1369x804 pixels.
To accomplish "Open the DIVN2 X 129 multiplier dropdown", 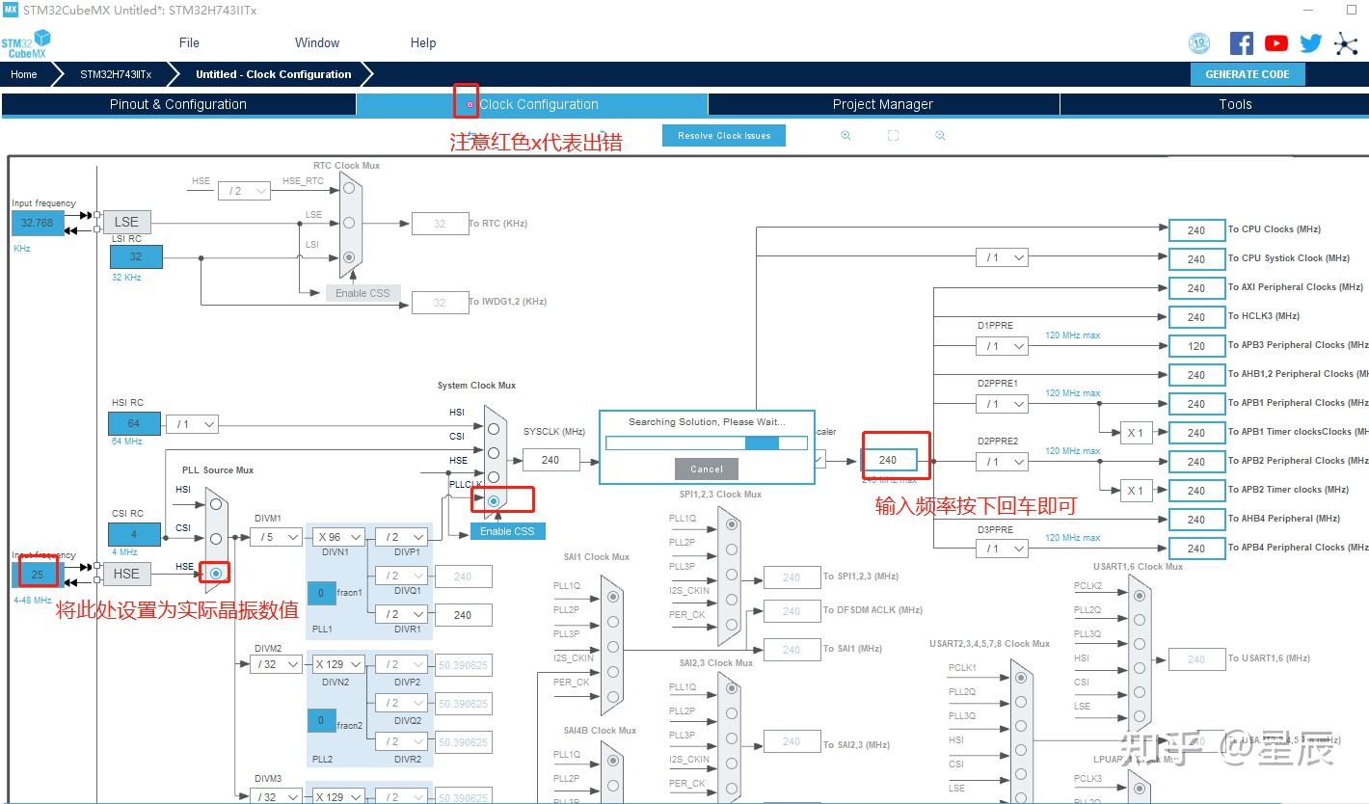I will pyautogui.click(x=338, y=664).
